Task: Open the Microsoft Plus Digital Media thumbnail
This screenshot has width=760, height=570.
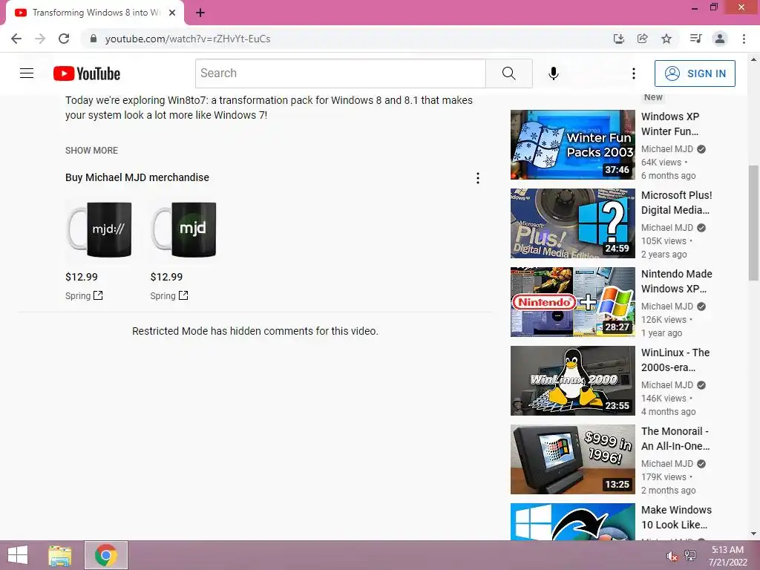Action: 572,223
